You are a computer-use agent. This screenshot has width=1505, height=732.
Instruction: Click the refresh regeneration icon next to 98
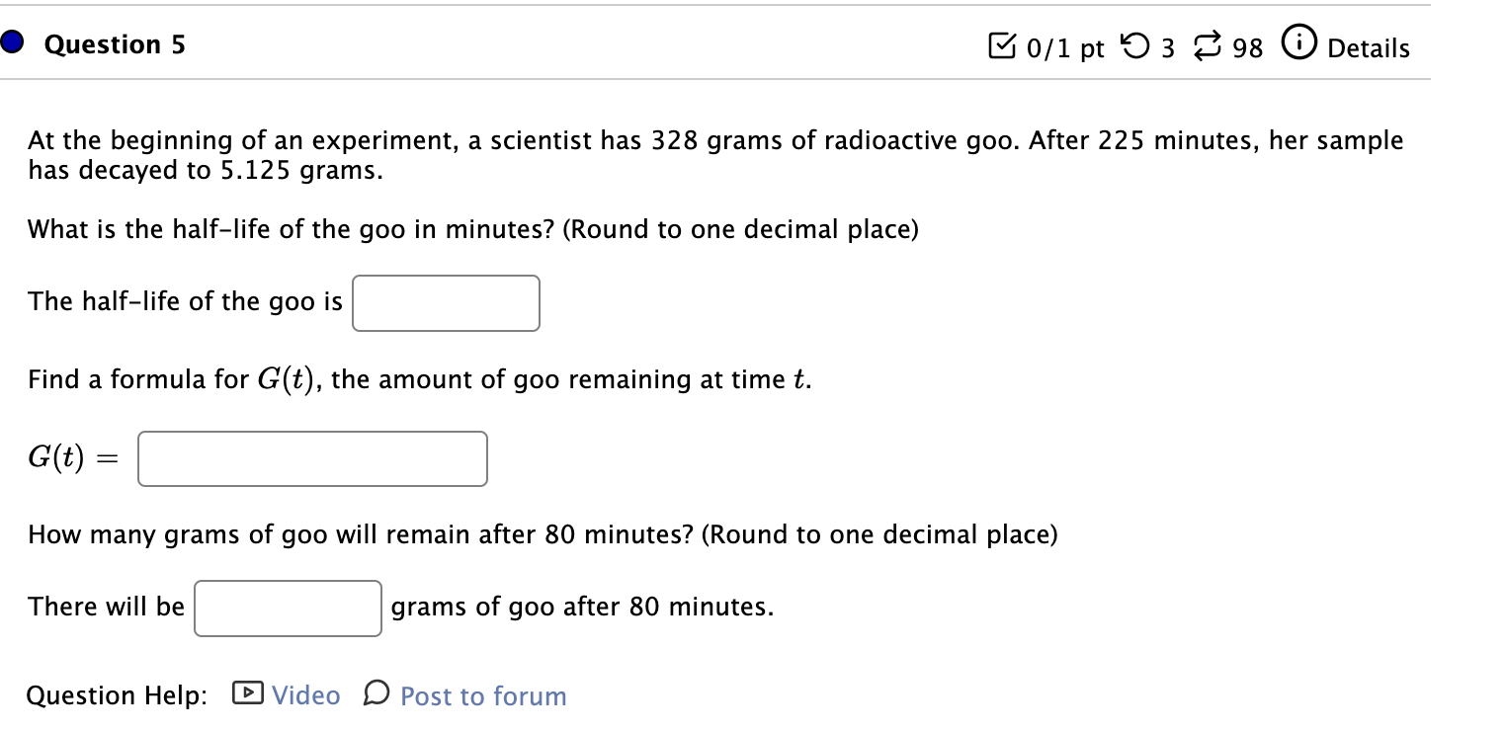coord(1207,45)
